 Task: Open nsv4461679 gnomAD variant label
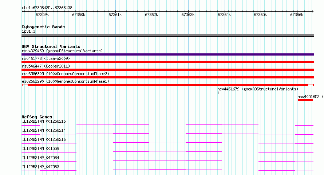coord(258,89)
